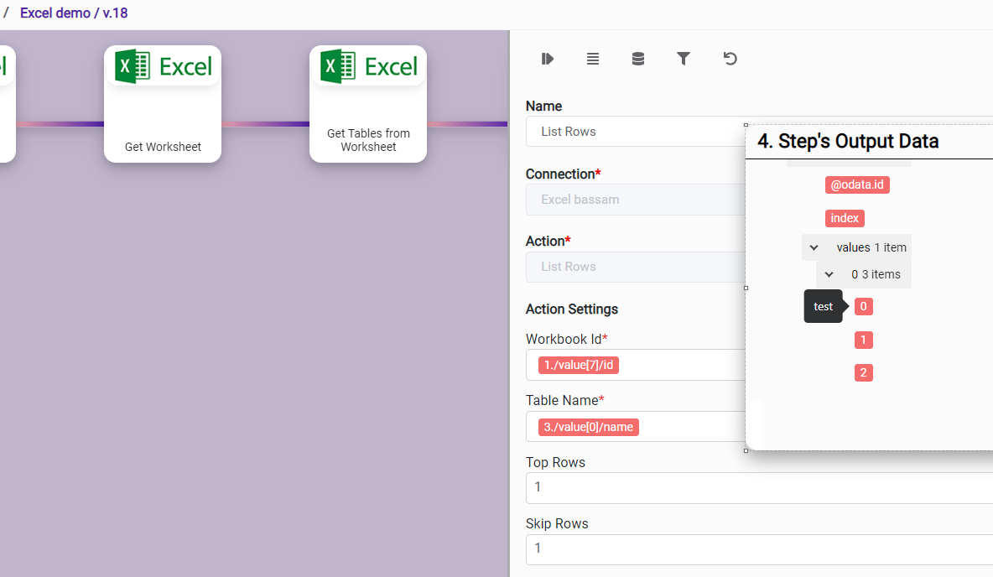Screen dimensions: 993x577
Task: Click the Top Rows input field
Action: 755,487
